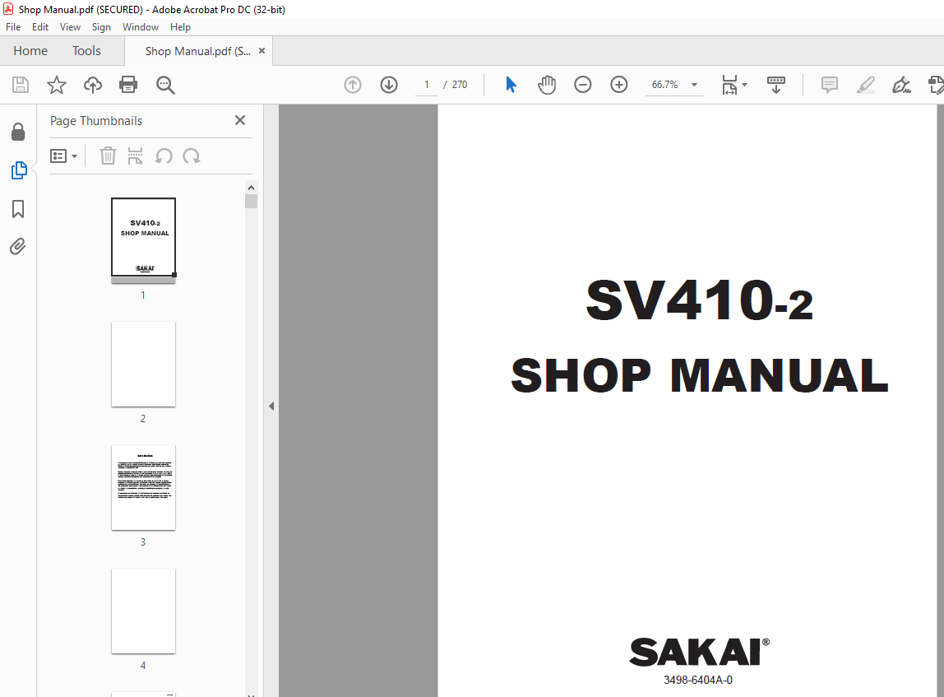Select the Highlight text tool
Viewport: 944px width, 697px height.
tap(866, 85)
